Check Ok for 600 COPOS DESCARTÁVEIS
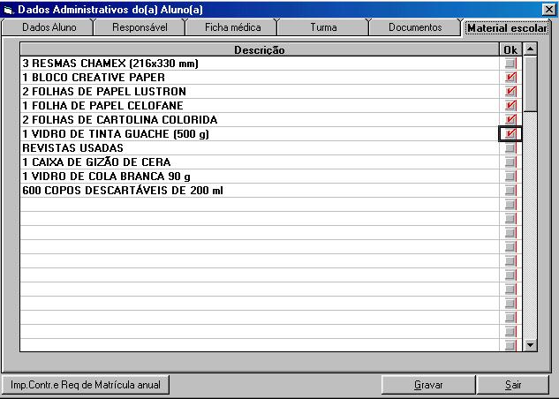 510,191
